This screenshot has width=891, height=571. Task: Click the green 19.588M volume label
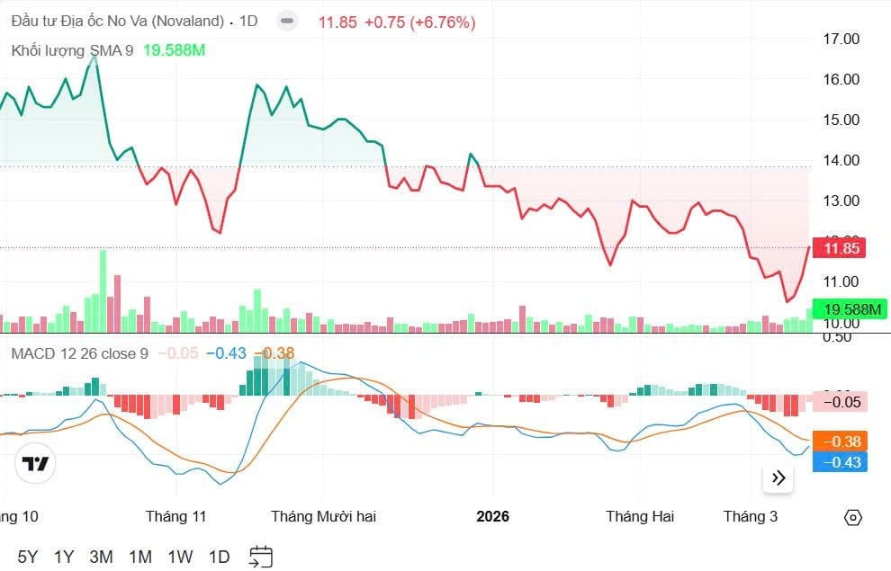click(850, 309)
